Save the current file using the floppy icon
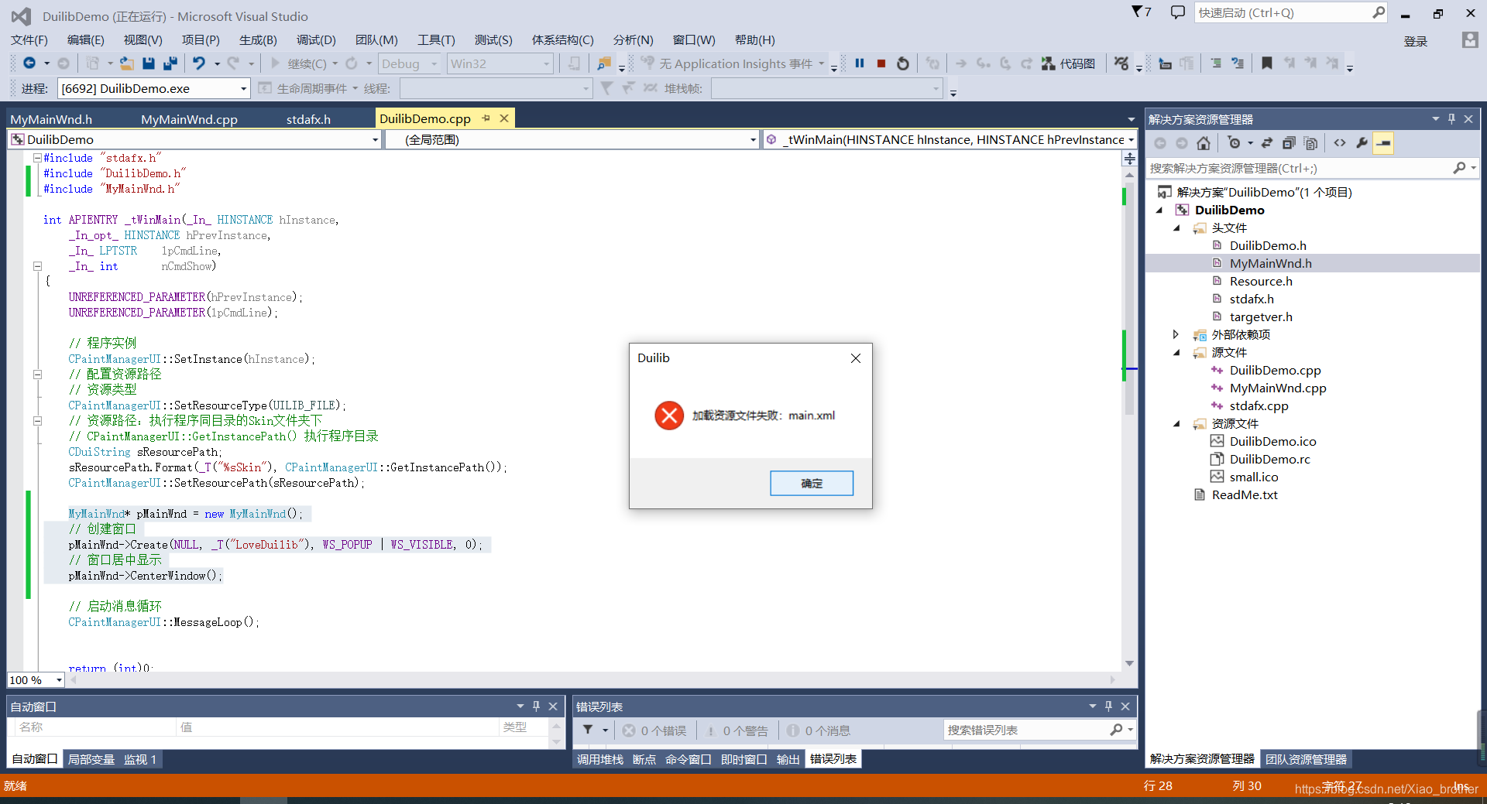The image size is (1487, 804). point(149,63)
